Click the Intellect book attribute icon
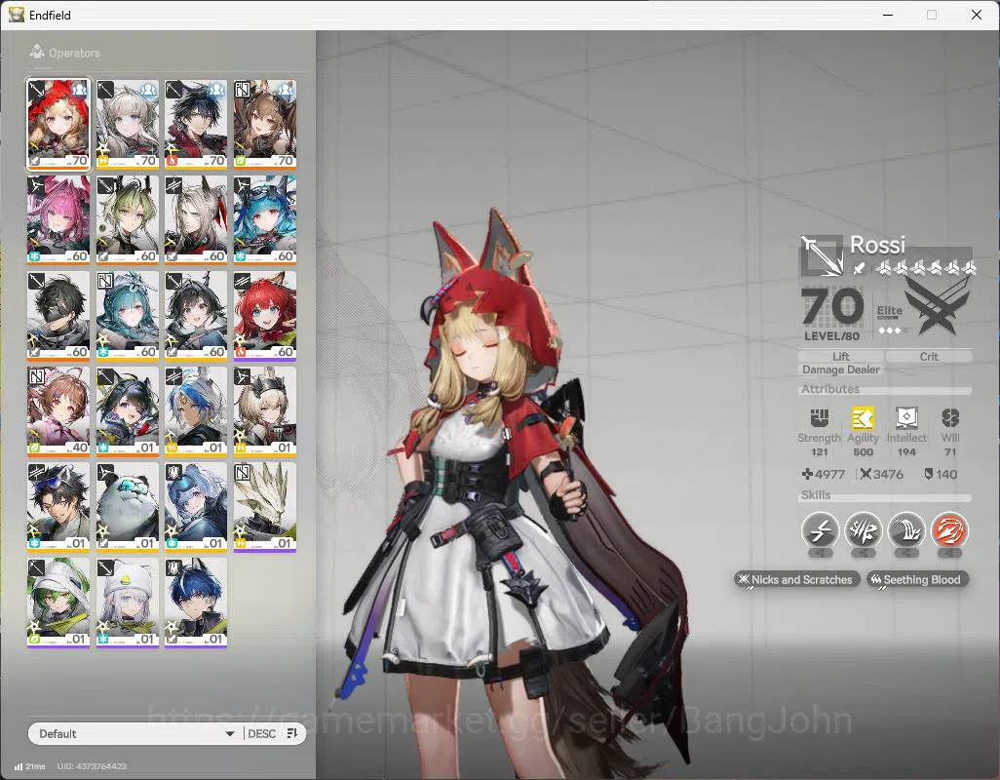The width and height of the screenshot is (1000, 780). [906, 417]
